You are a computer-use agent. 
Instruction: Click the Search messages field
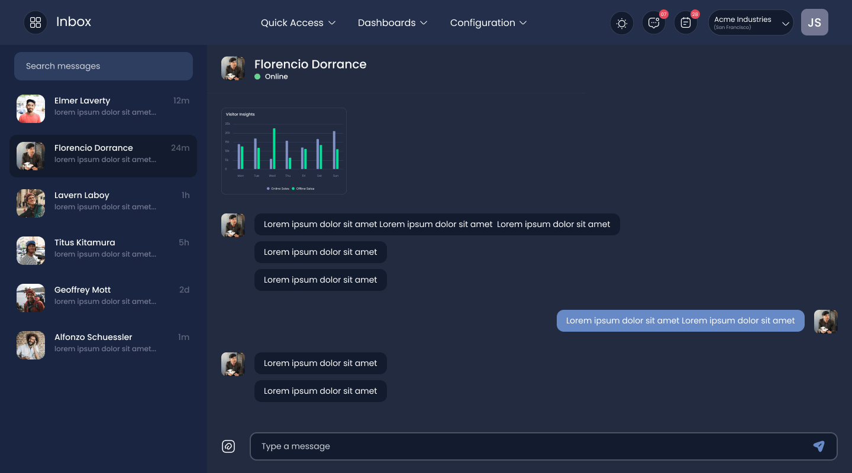click(104, 66)
